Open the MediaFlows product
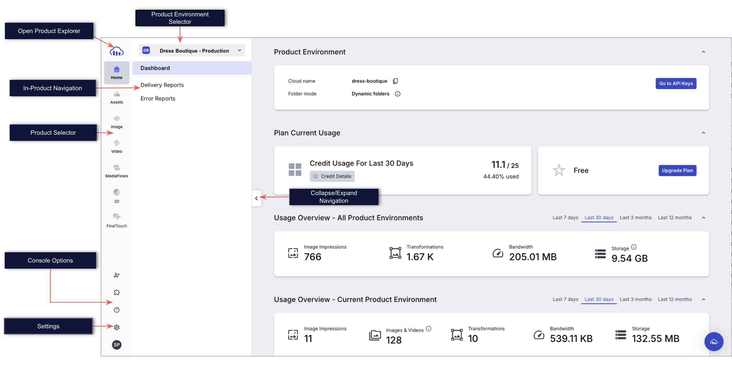Viewport: 732px width, 374px height. [116, 171]
